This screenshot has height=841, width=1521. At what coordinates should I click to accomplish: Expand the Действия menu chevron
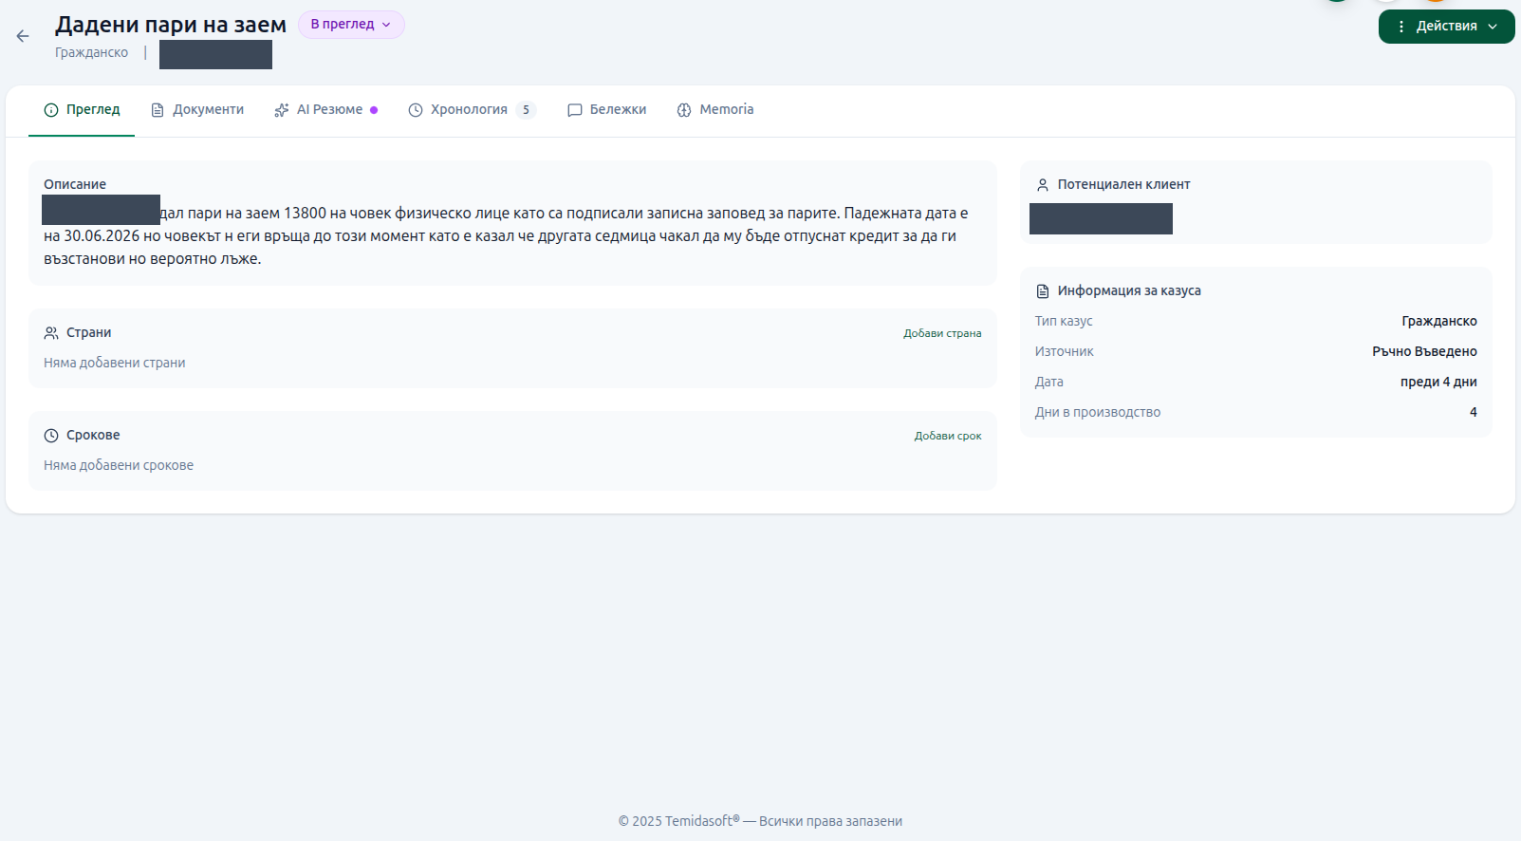[1493, 27]
